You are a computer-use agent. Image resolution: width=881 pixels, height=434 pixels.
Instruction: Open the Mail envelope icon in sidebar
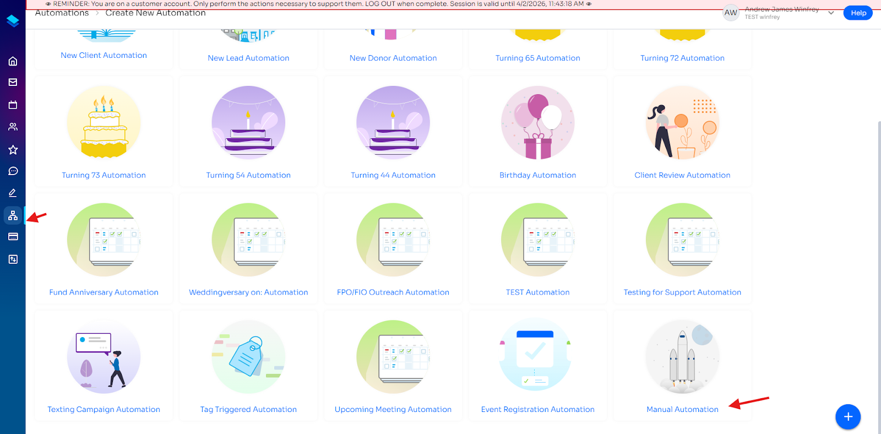[x=13, y=83]
